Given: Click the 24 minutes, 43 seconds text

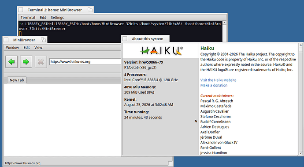Looking at the screenshot, I should click(x=143, y=118).
